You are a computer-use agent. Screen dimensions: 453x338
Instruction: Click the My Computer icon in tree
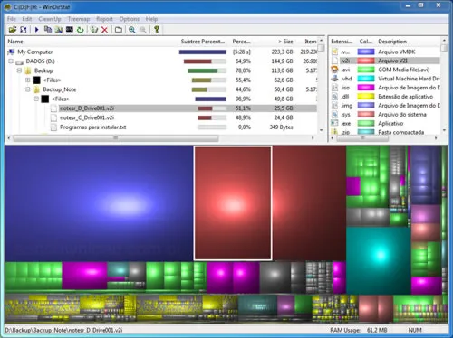coord(11,52)
